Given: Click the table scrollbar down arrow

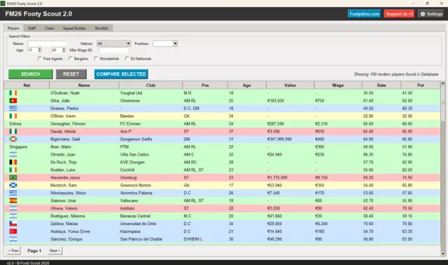Looking at the screenshot, I should (443, 254).
